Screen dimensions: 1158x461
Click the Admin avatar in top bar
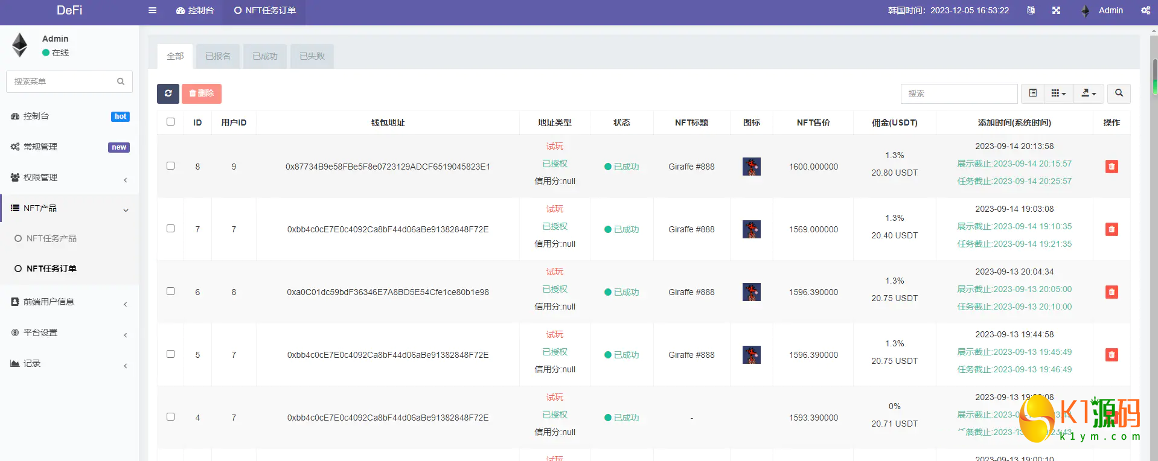coord(1086,11)
